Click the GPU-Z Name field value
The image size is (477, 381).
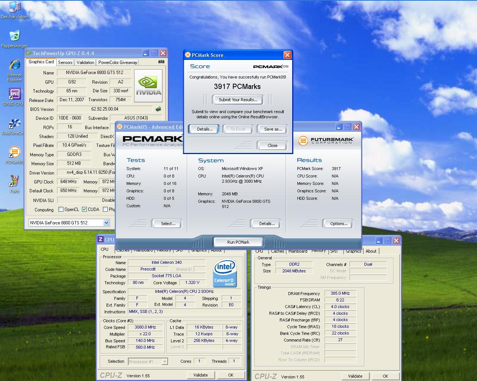[x=94, y=73]
